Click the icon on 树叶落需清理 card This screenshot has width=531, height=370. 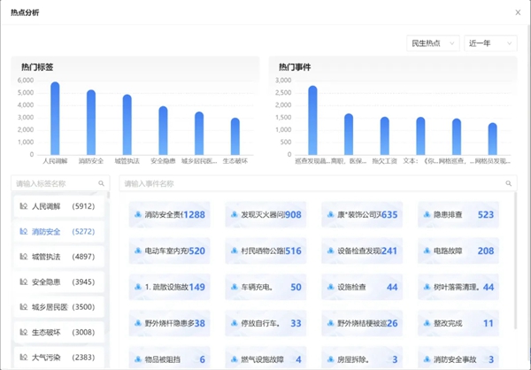[x=427, y=287]
